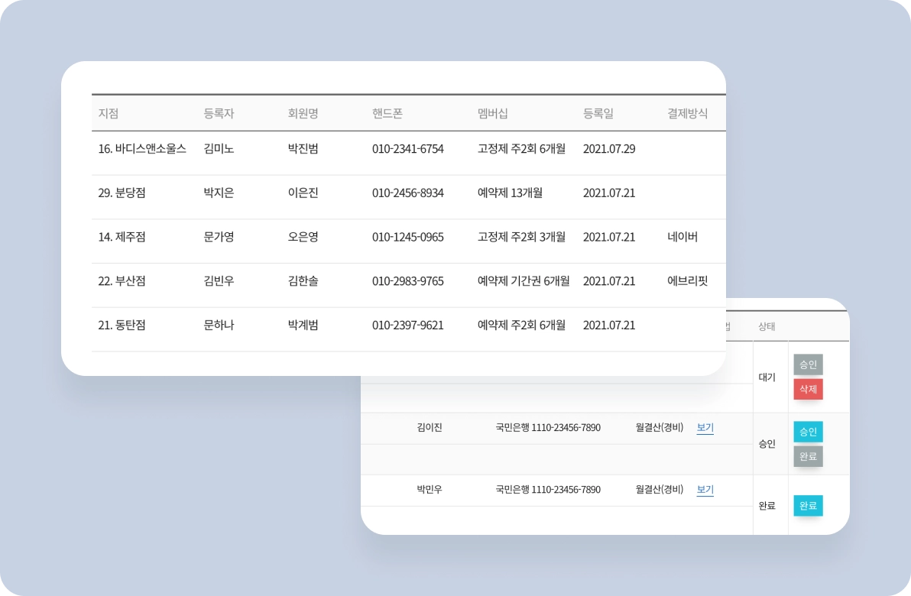Viewport: 911px width, 596px height.
Task: Select the 등록자 column header
Action: point(219,113)
